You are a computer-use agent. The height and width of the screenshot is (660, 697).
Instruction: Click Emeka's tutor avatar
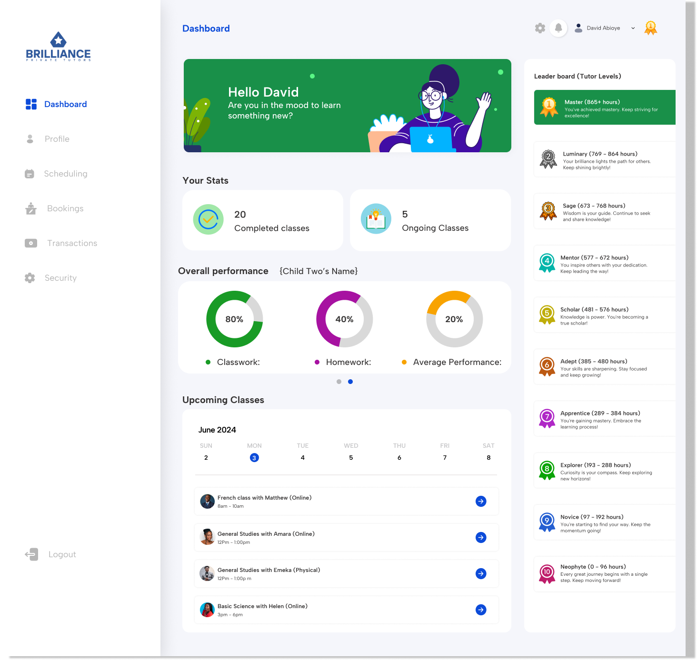[x=207, y=573]
